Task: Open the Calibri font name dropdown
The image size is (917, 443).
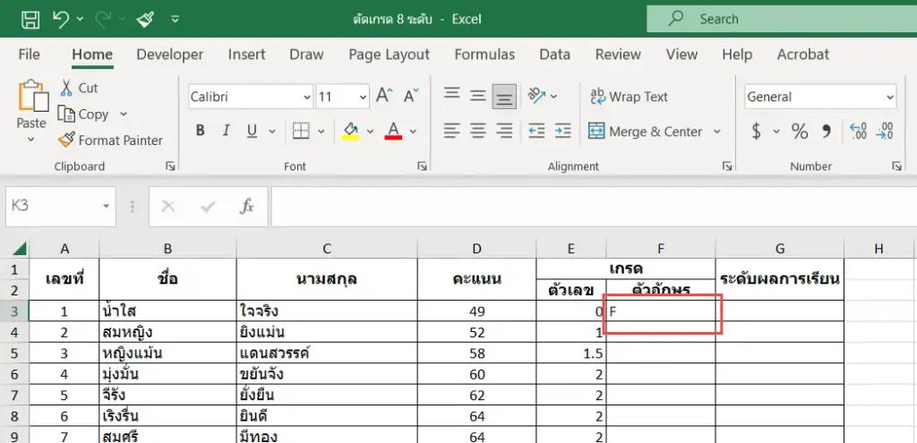Action: pos(308,97)
